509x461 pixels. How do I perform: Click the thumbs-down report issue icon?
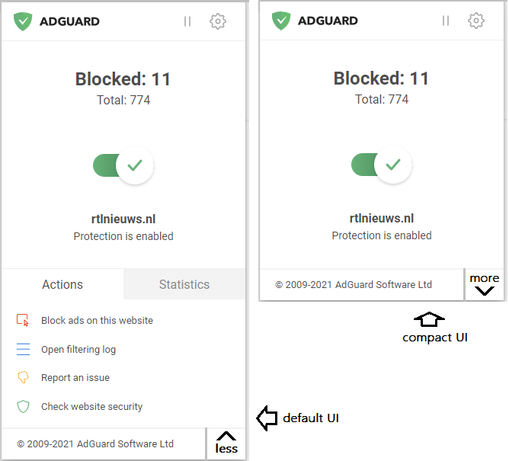pyautogui.click(x=23, y=378)
